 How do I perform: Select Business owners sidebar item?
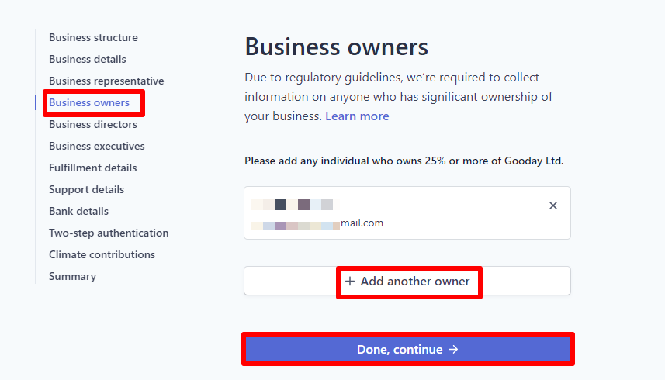click(x=89, y=102)
